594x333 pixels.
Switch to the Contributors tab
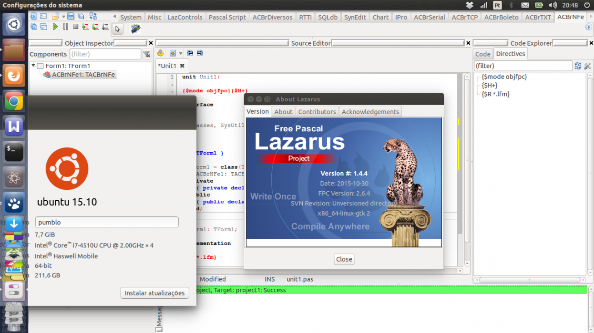(317, 112)
